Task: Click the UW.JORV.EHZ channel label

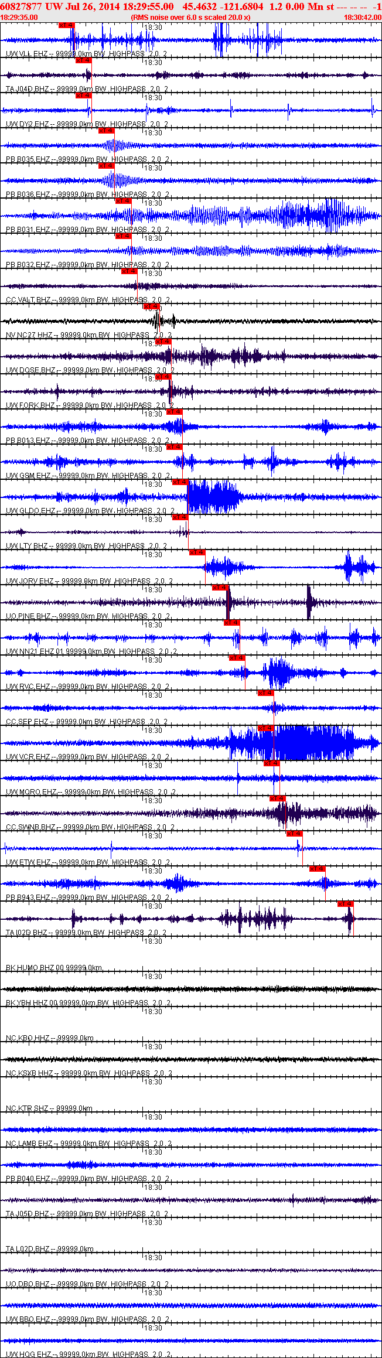Action: [30, 581]
